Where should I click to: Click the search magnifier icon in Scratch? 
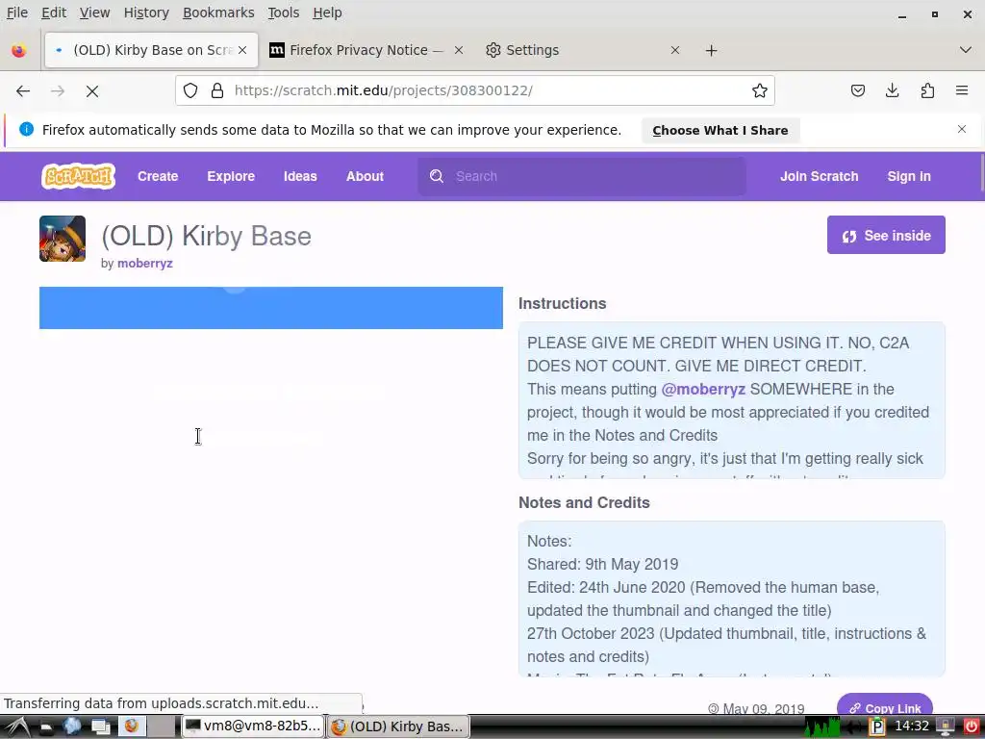437,176
